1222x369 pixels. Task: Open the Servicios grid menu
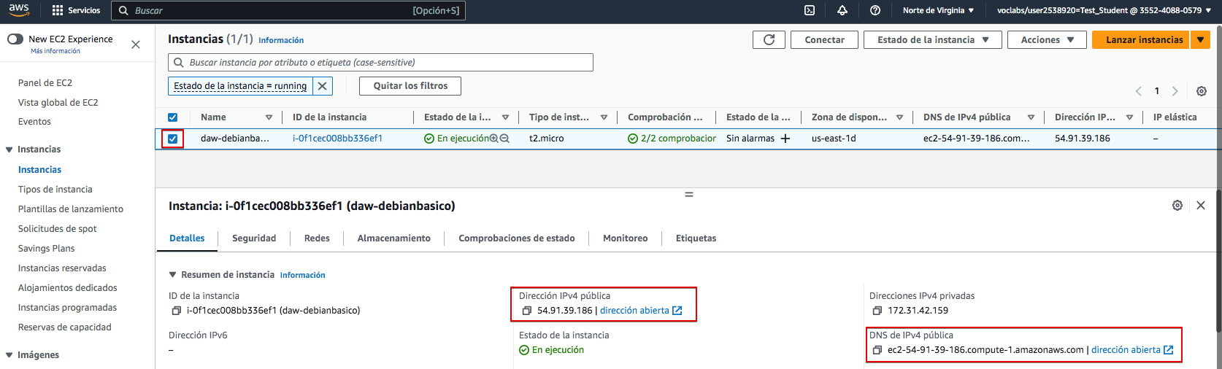(x=77, y=10)
